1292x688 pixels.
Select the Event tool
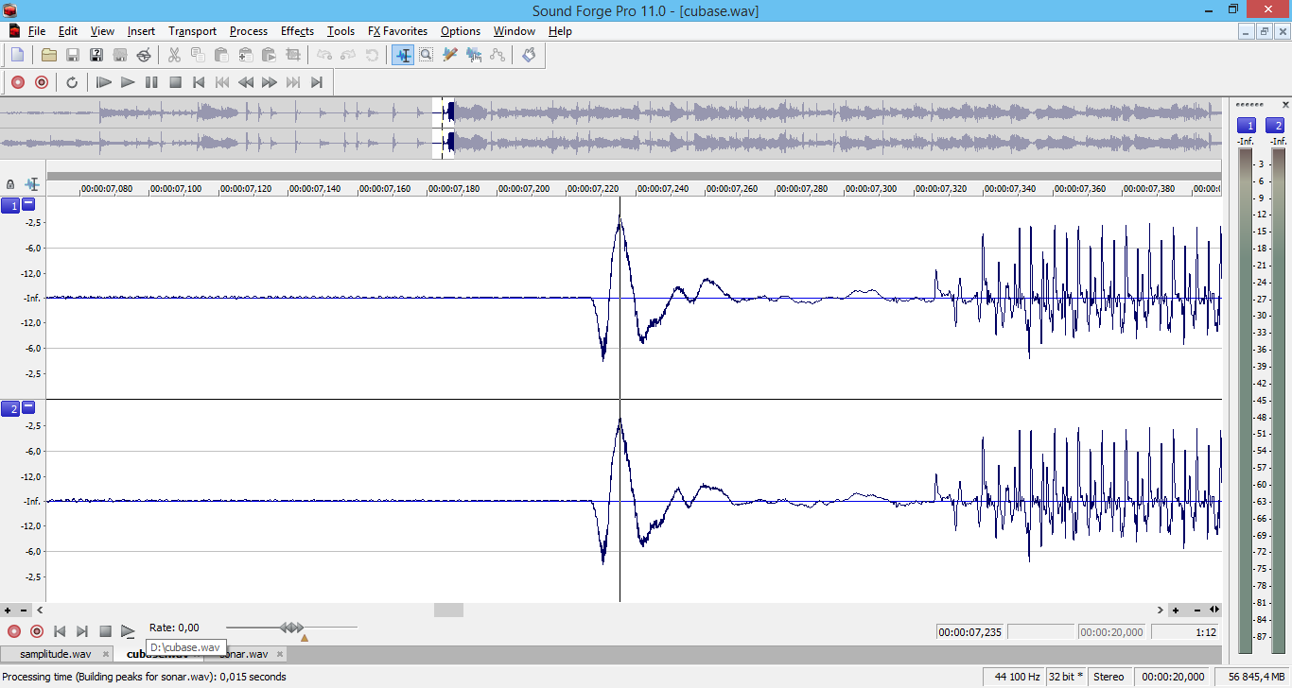474,55
